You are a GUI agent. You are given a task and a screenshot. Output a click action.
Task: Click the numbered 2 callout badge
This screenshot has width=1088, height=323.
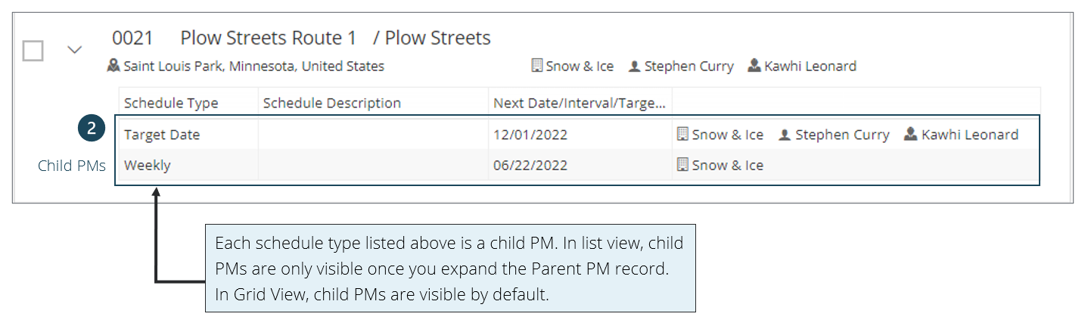[91, 129]
